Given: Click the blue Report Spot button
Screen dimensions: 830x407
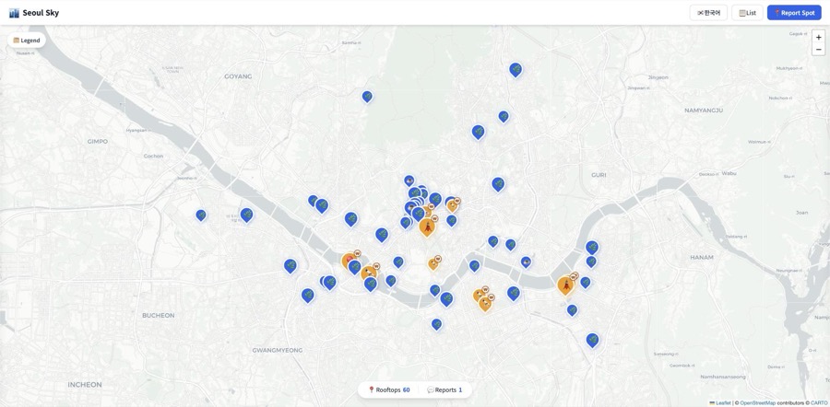Looking at the screenshot, I should coord(794,13).
